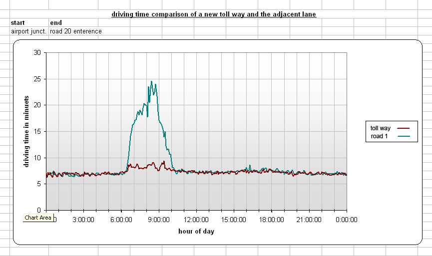Click the 30 label on the vertical axis
The width and height of the screenshot is (432, 256).
[x=36, y=52]
